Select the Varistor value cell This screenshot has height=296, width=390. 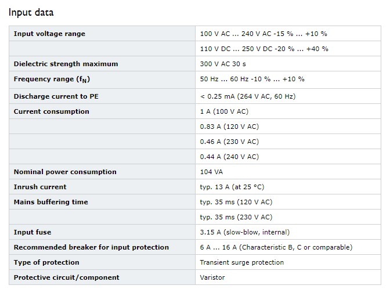(x=288, y=277)
